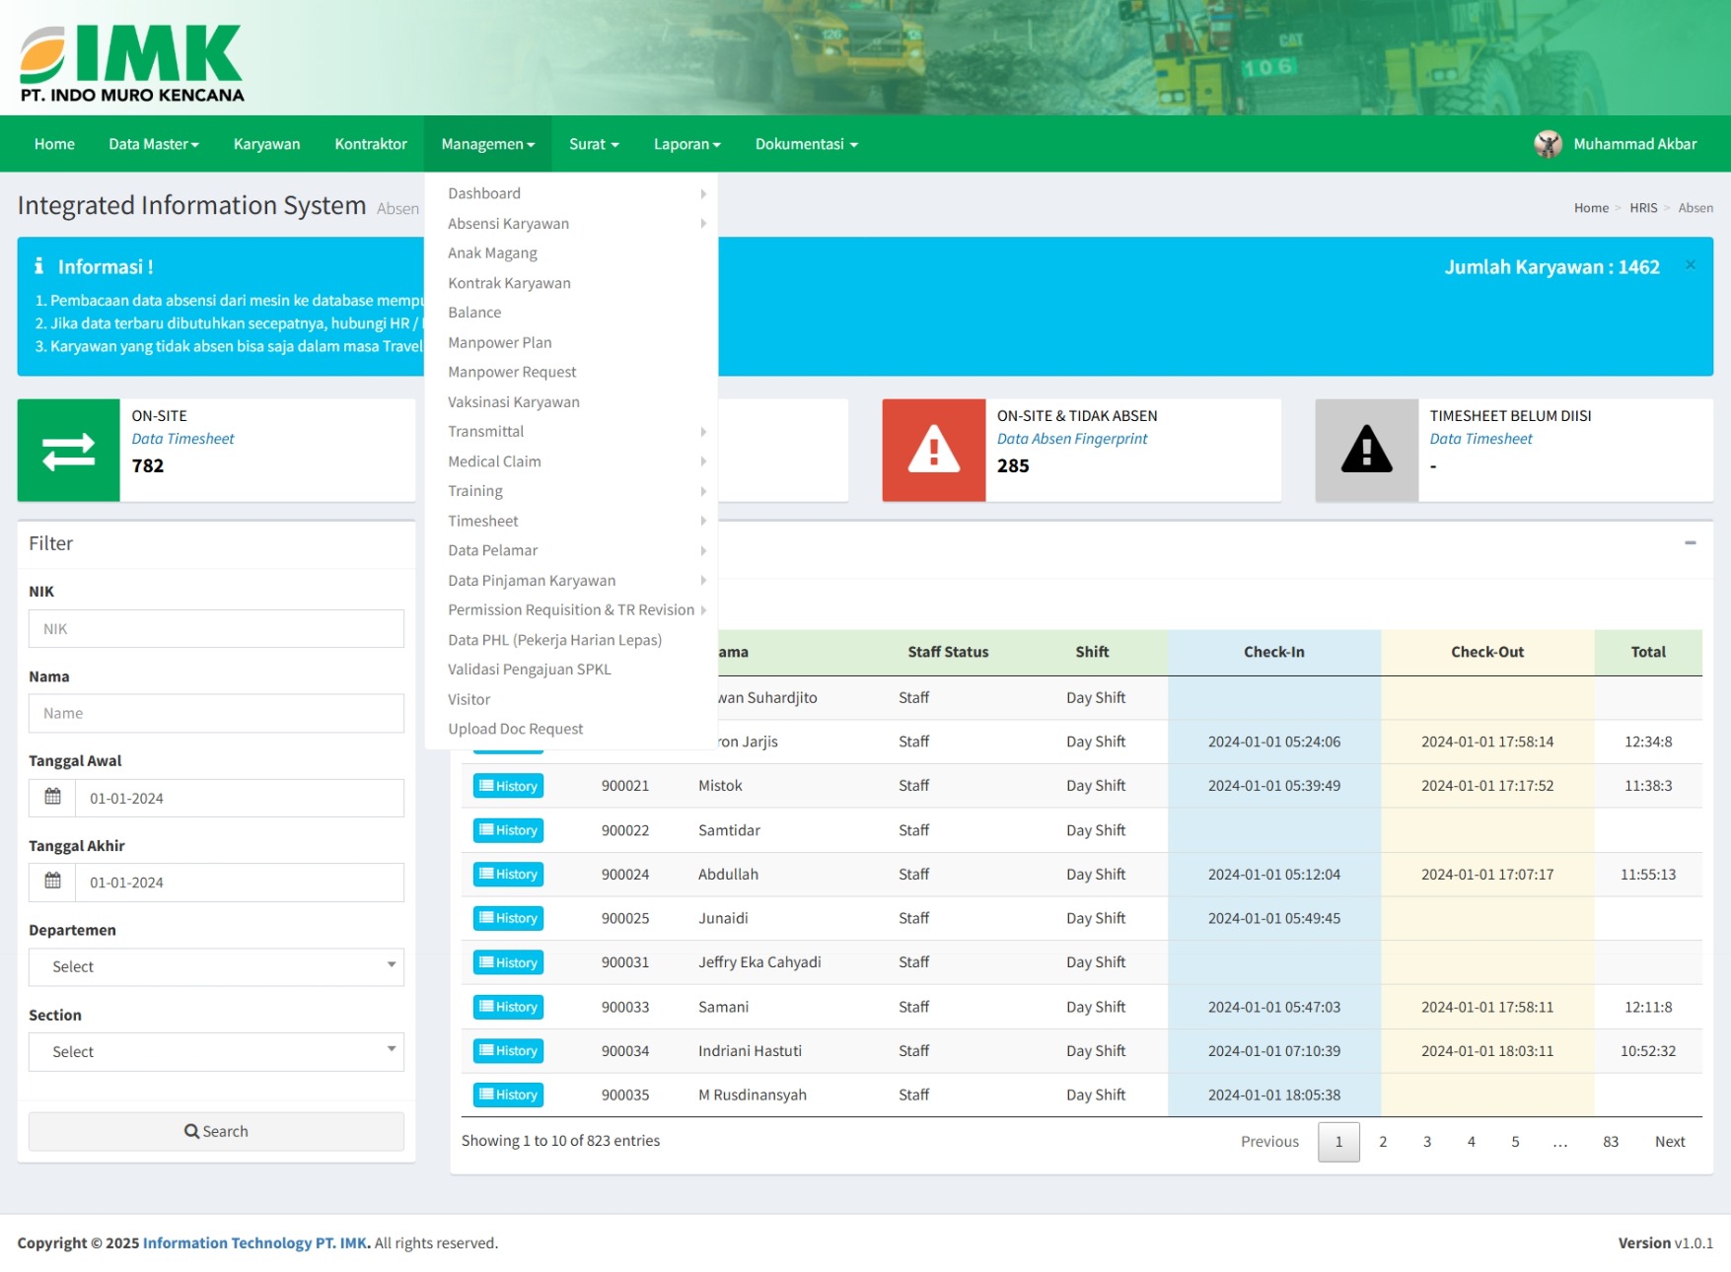This screenshot has width=1731, height=1272.
Task: Click the green ON-SITE arrows icon
Action: tap(68, 451)
